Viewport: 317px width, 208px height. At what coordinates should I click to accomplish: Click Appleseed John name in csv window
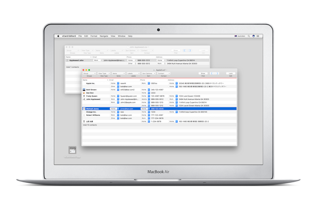(76, 61)
